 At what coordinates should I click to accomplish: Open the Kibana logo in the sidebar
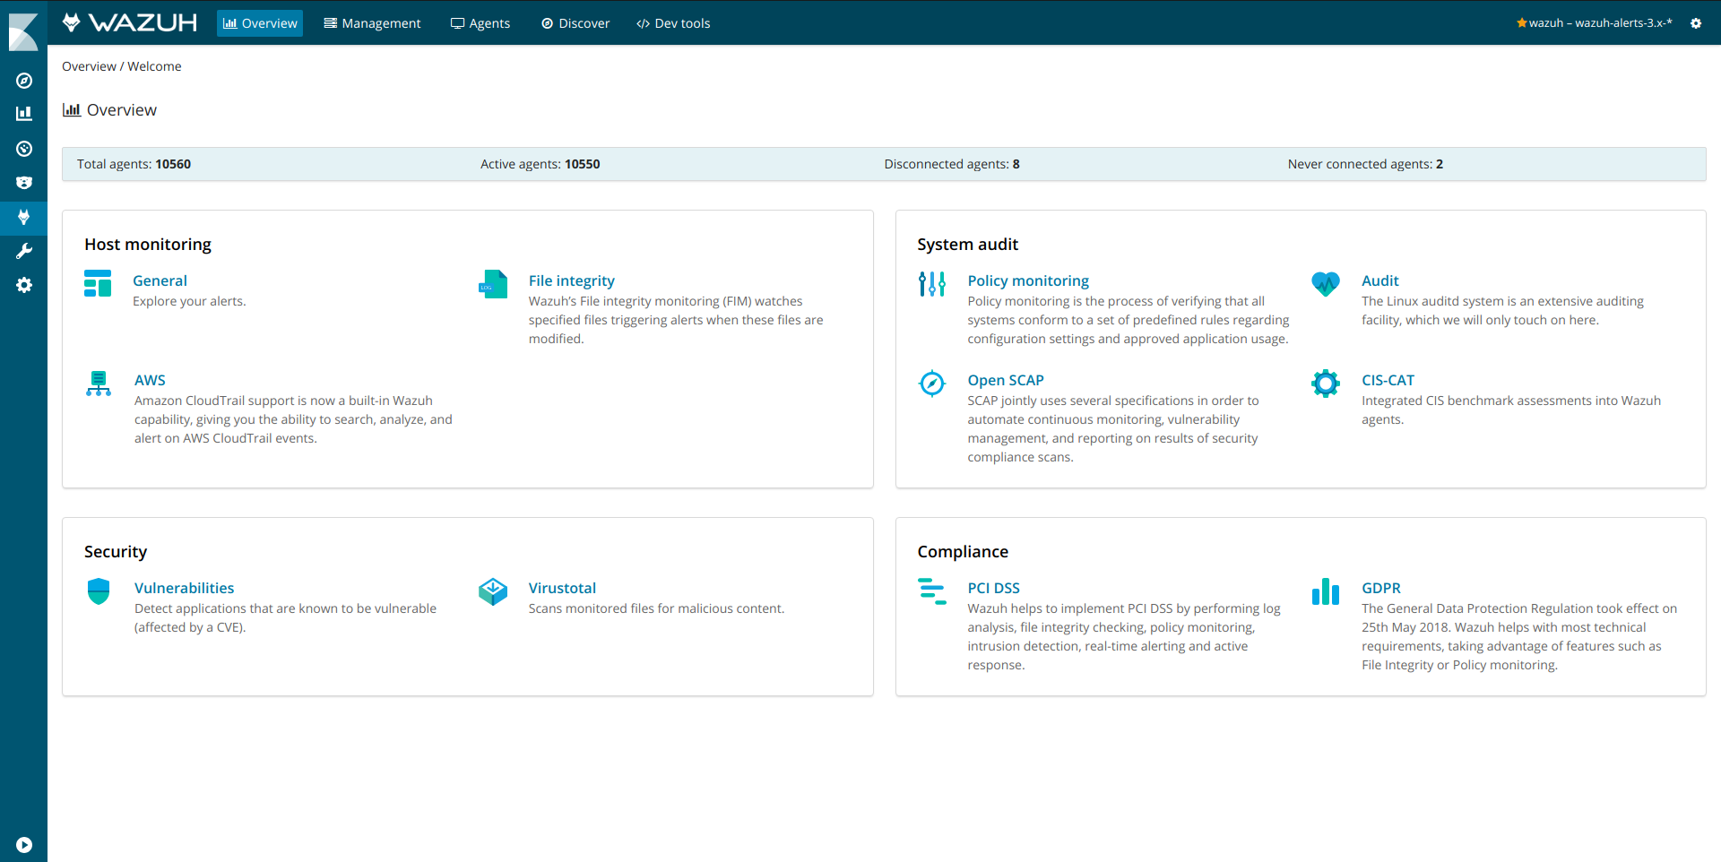(23, 31)
